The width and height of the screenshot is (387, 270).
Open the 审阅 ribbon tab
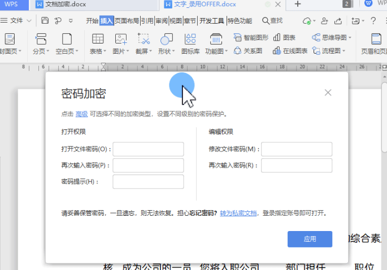point(162,21)
